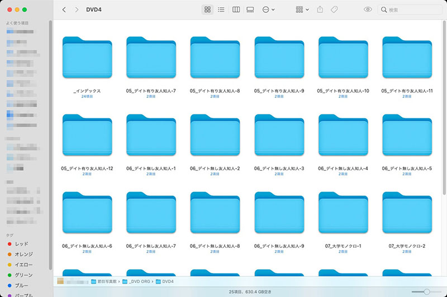Switch to list view
The width and height of the screenshot is (447, 297).
pos(221,9)
